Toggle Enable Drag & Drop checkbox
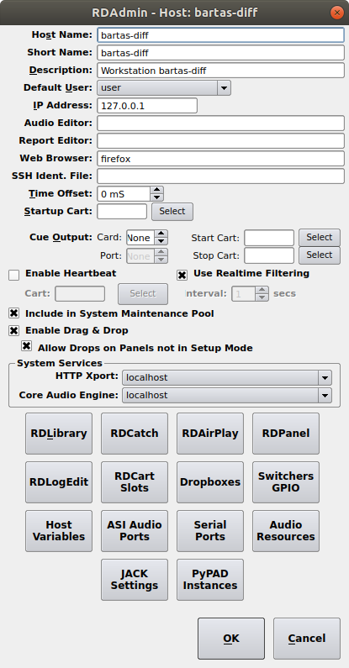 point(14,330)
